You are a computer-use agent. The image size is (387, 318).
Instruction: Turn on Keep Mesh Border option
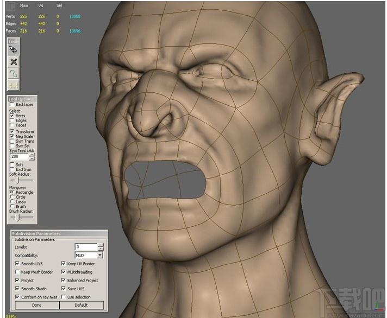click(17, 272)
